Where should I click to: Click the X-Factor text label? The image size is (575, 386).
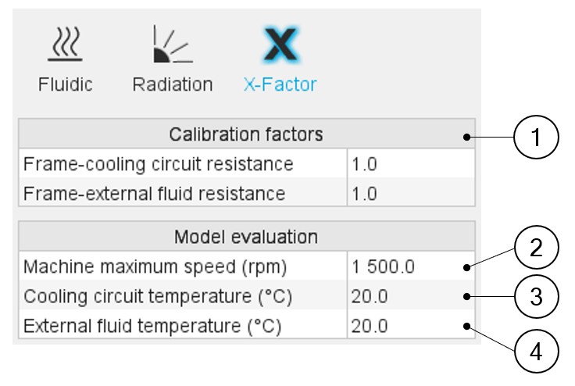coord(280,84)
